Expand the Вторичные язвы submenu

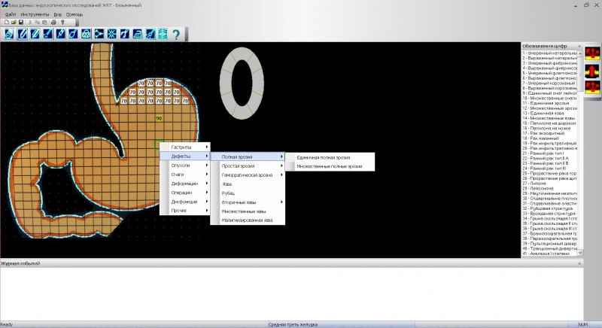tap(248, 202)
